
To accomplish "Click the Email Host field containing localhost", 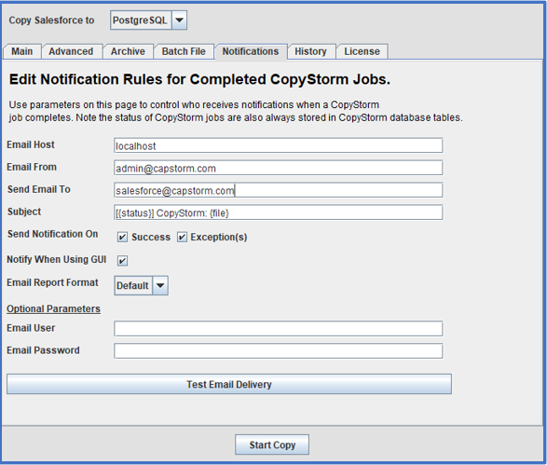I will coord(279,145).
